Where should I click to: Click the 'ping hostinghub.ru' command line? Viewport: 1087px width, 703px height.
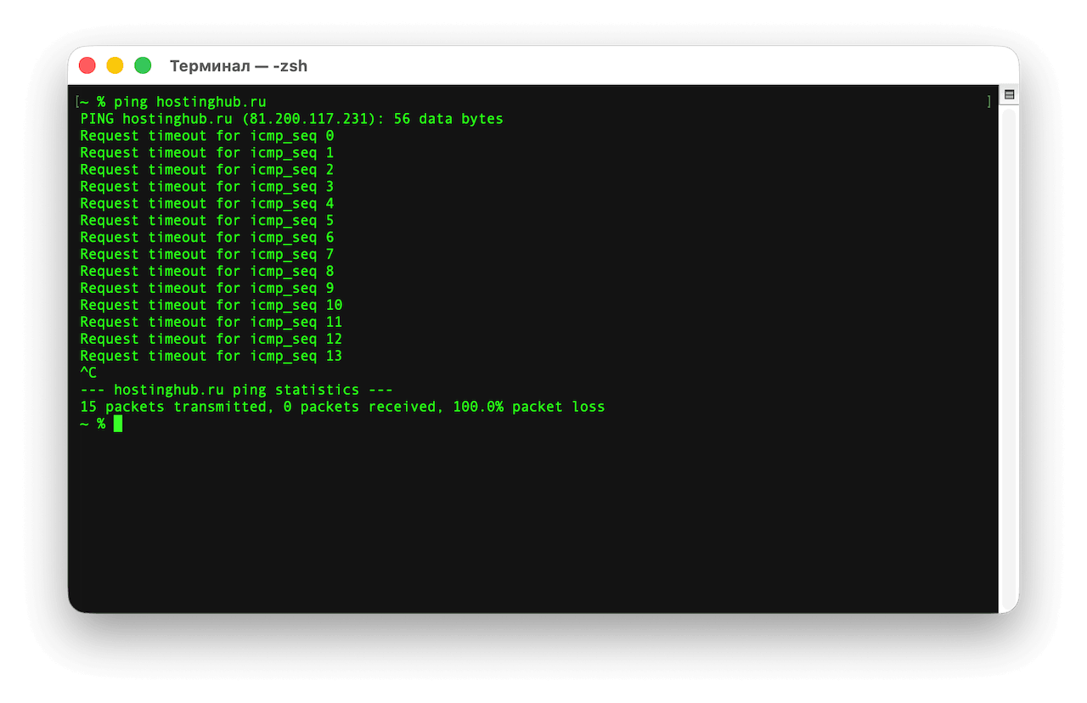[x=172, y=102]
